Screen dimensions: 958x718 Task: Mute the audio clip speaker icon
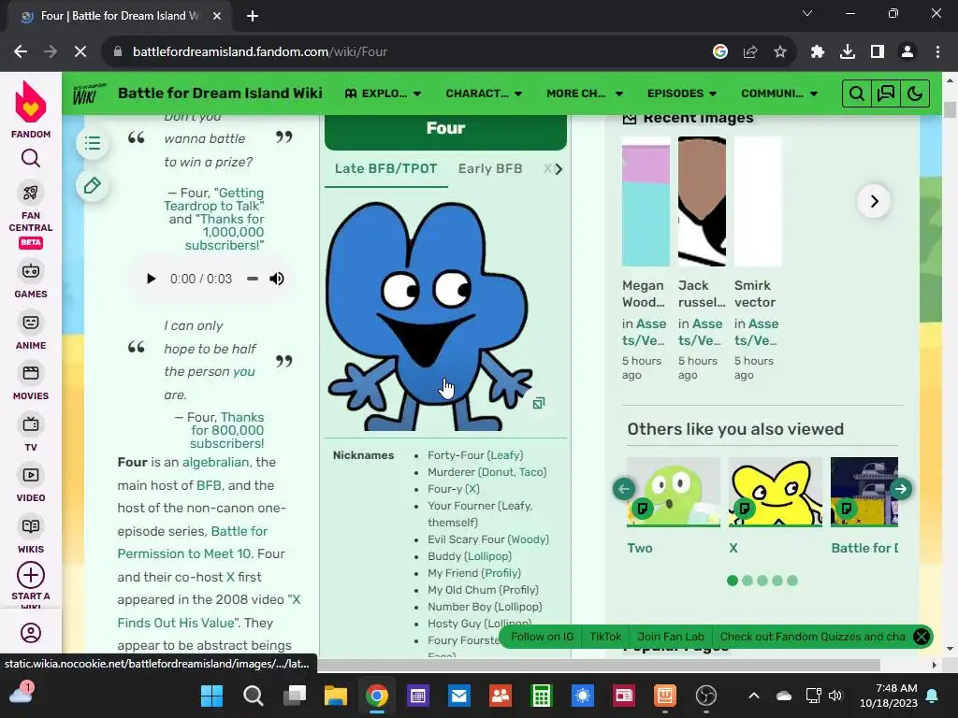pyautogui.click(x=277, y=279)
